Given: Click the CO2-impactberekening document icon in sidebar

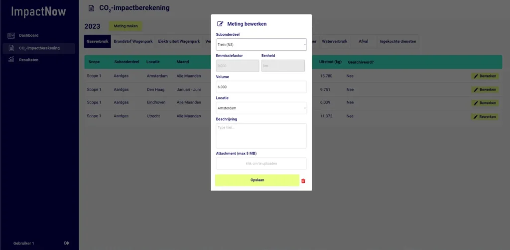Looking at the screenshot, I should (11, 48).
